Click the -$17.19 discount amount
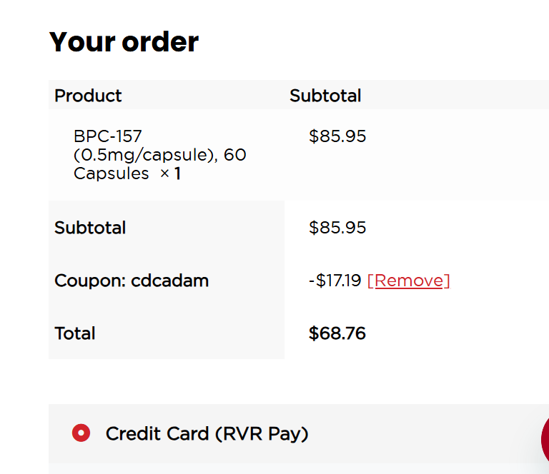Viewport: 549px width, 474px height. (x=335, y=281)
